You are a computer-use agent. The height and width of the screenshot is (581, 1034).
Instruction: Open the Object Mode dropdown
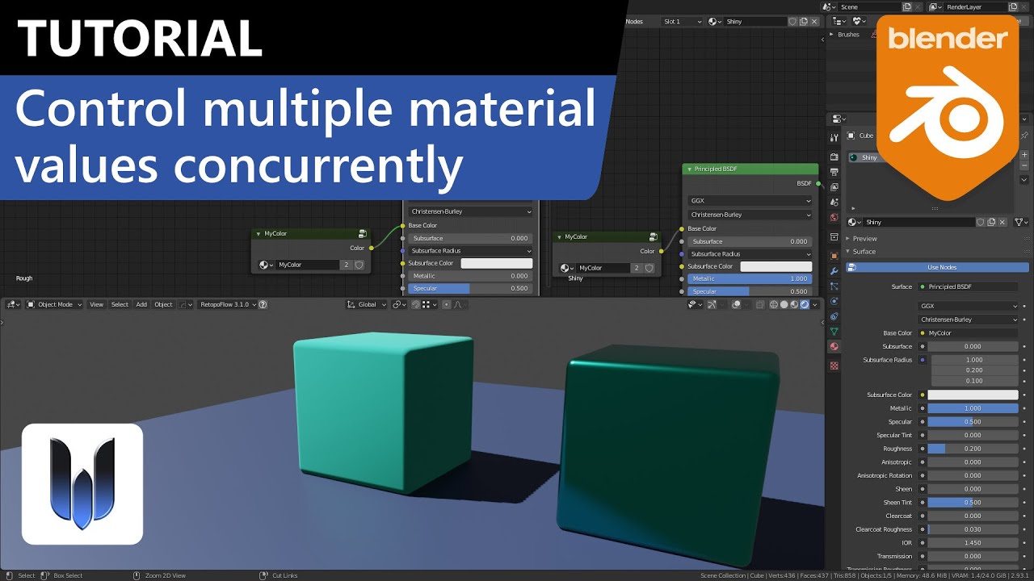coord(54,304)
